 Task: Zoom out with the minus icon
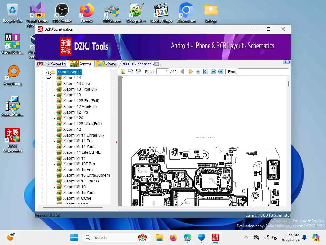pos(213,72)
